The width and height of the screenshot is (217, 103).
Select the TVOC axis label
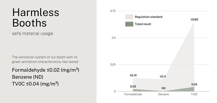(x=194, y=94)
